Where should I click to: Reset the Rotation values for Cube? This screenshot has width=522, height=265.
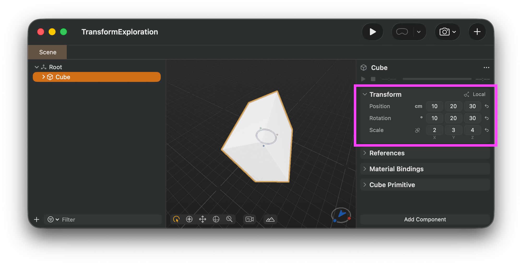click(487, 118)
